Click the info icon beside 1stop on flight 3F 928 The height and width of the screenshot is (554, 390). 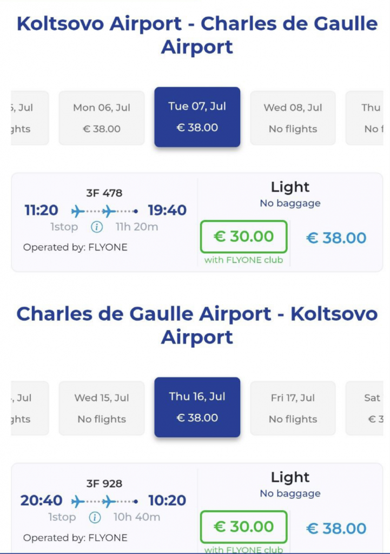click(x=95, y=517)
